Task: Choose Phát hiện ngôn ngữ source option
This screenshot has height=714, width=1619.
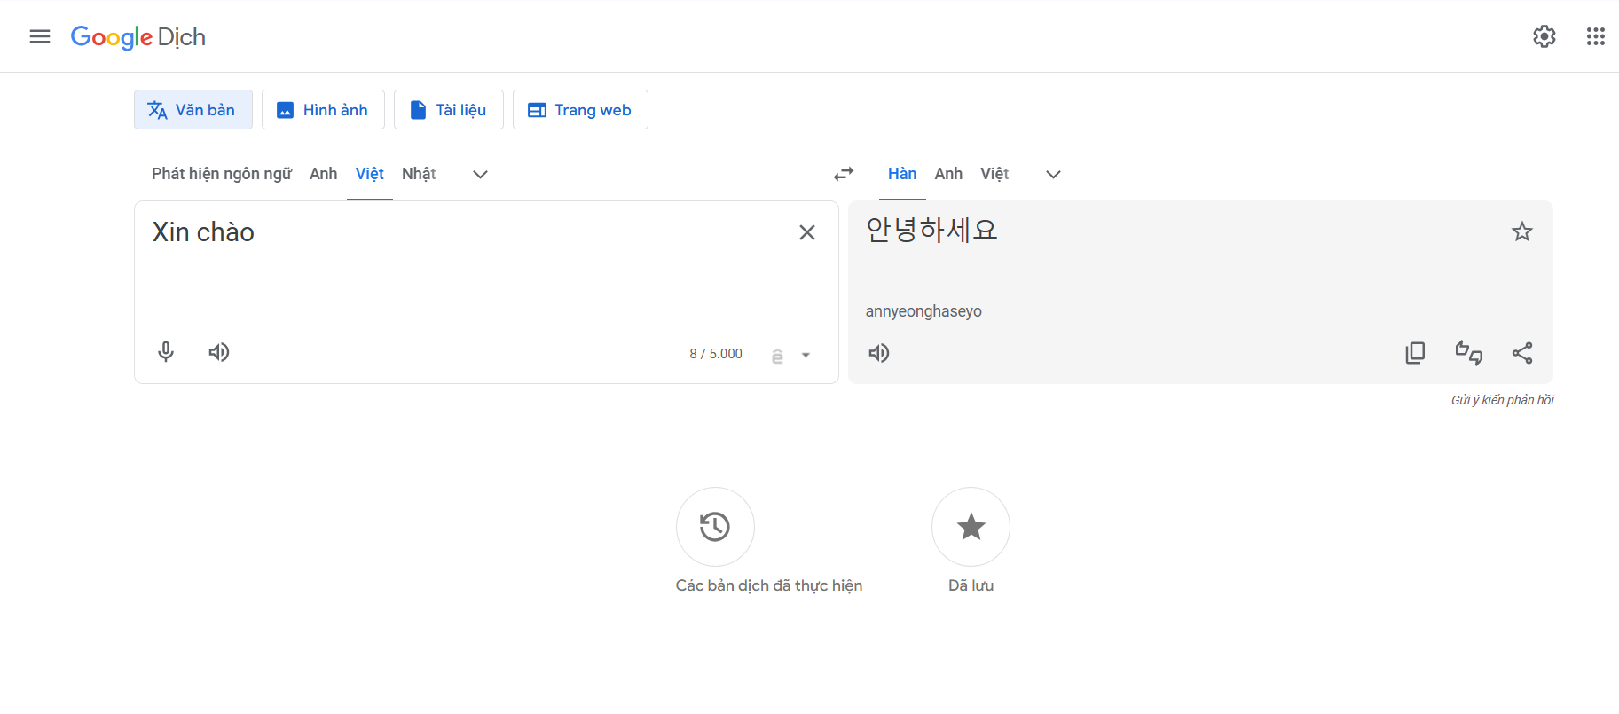Action: (222, 174)
